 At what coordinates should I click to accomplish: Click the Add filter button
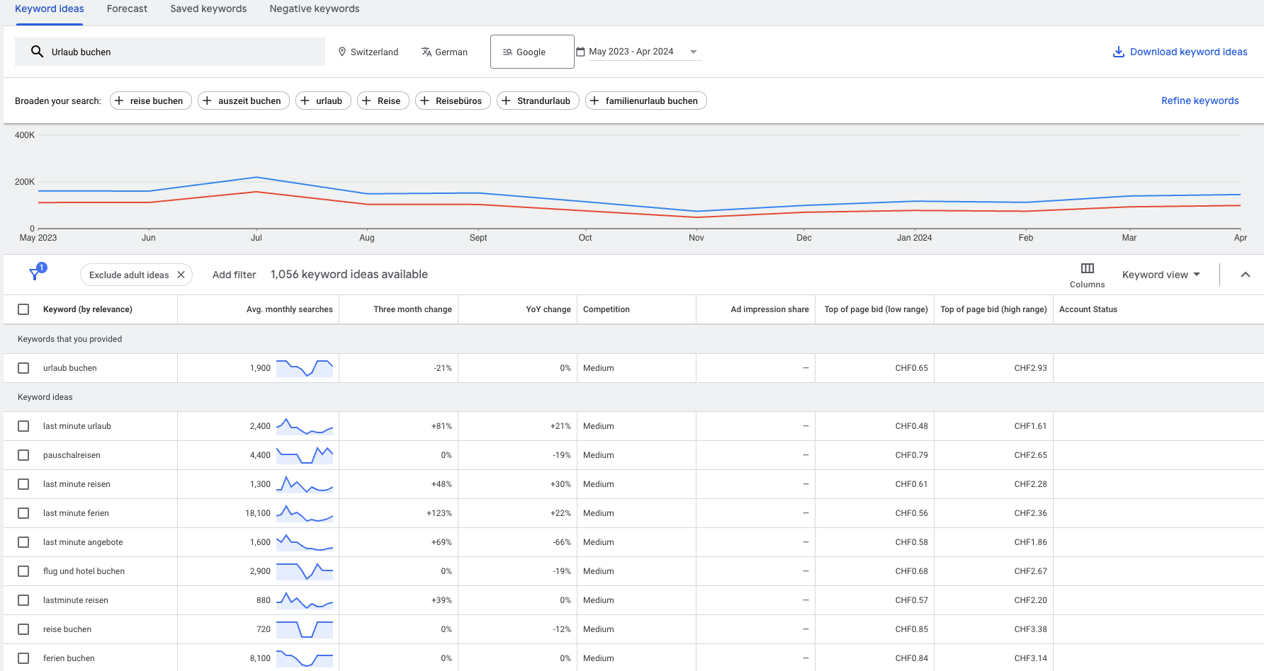(x=234, y=275)
